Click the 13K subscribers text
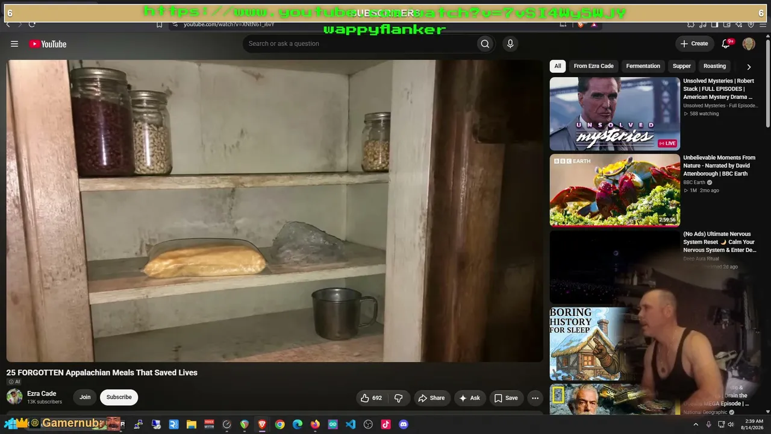The width and height of the screenshot is (771, 434). click(45, 402)
